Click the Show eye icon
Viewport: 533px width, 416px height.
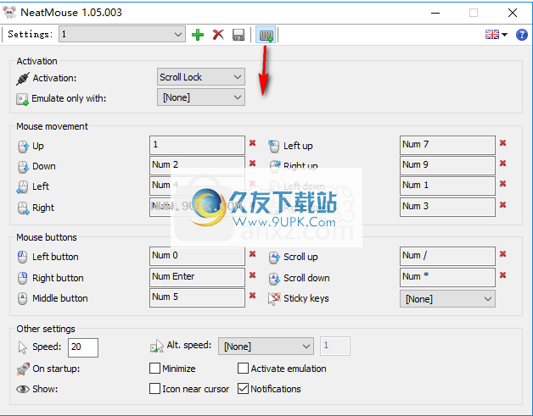[x=22, y=389]
